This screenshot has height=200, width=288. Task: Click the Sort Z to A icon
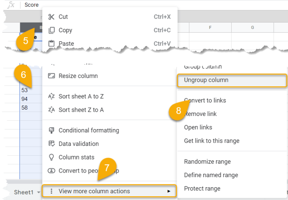tap(51, 110)
